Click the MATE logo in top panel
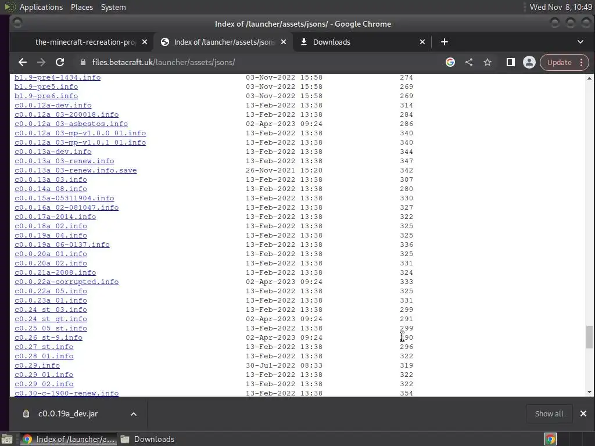This screenshot has height=446, width=595. pos(10,7)
